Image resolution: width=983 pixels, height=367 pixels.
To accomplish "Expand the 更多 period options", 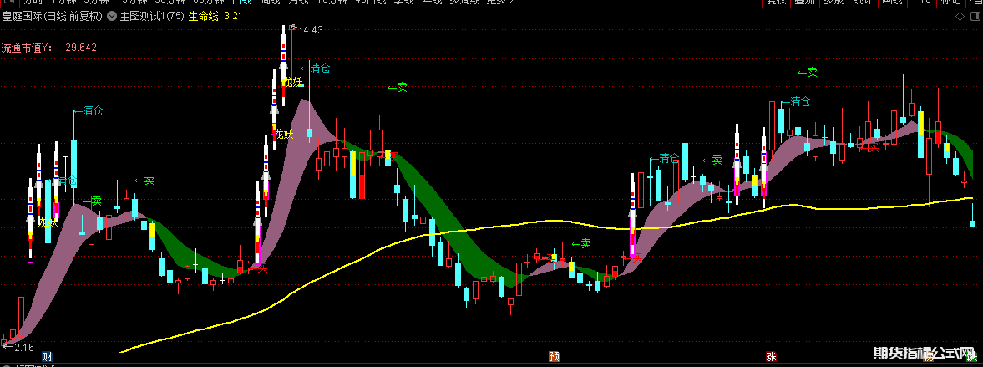I will (501, 2).
